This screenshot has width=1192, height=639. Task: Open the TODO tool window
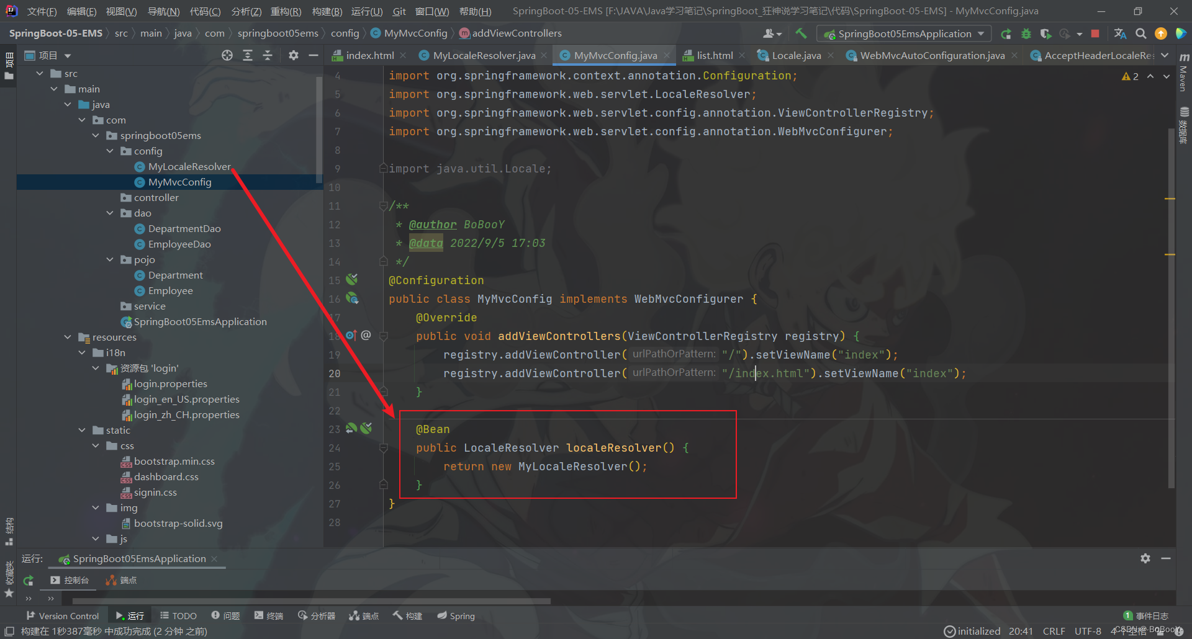pyautogui.click(x=178, y=615)
